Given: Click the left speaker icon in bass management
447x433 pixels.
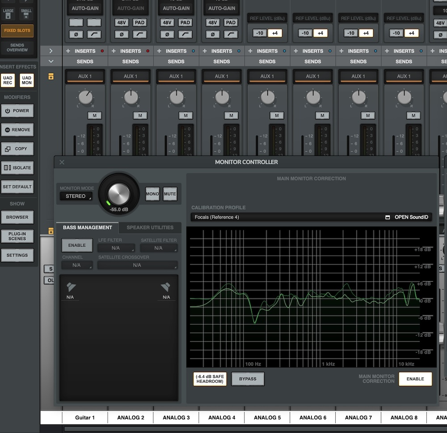Looking at the screenshot, I should click(71, 287).
